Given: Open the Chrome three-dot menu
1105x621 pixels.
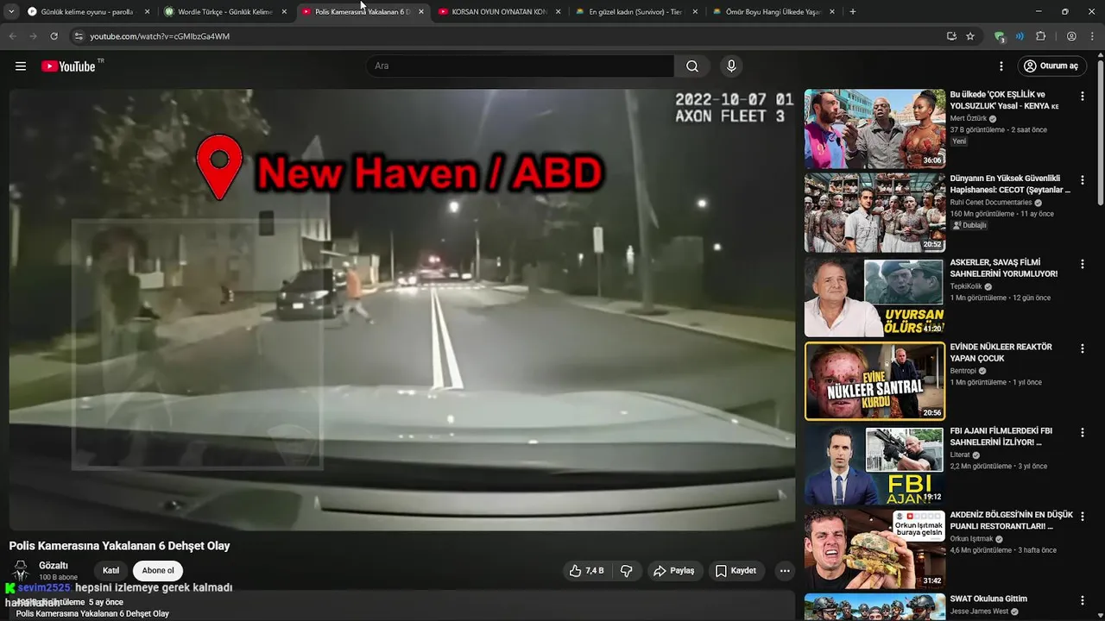Looking at the screenshot, I should tap(1091, 36).
